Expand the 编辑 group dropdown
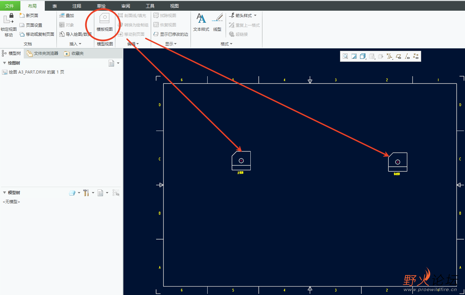This screenshot has width=465, height=295. 133,44
